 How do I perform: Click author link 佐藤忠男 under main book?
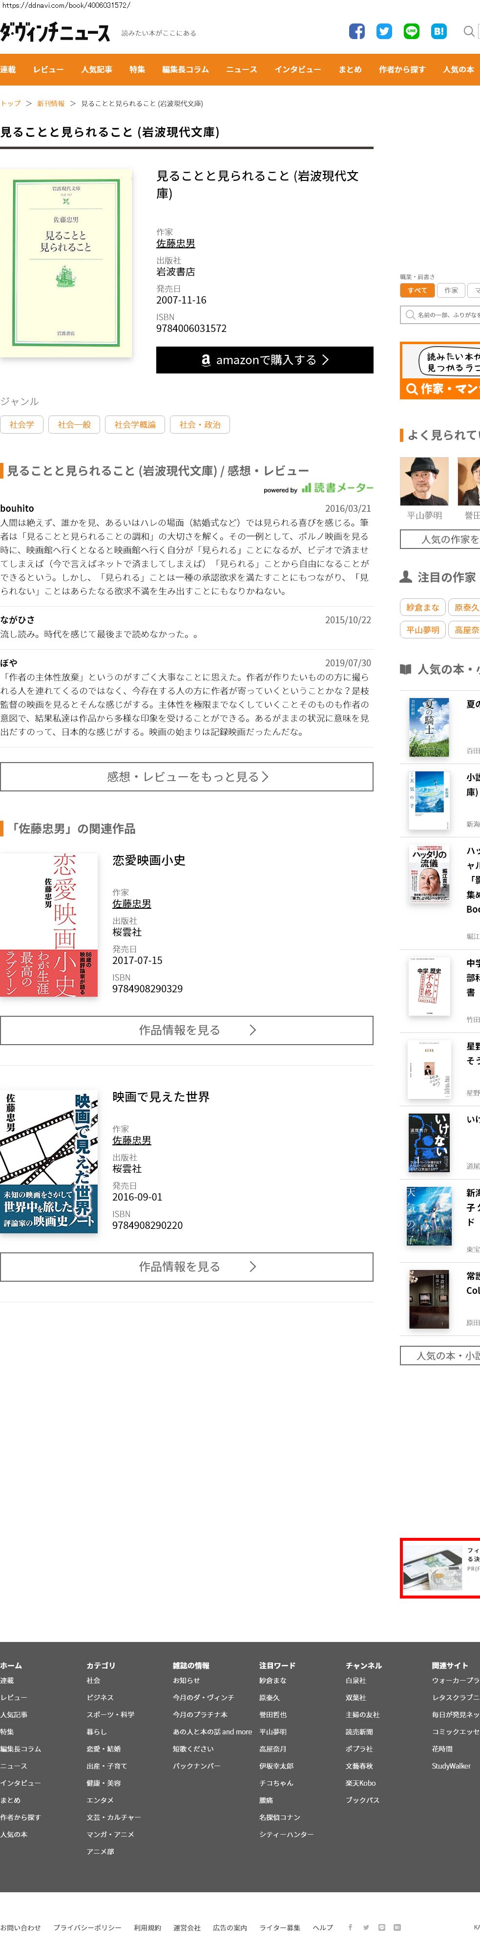(176, 243)
